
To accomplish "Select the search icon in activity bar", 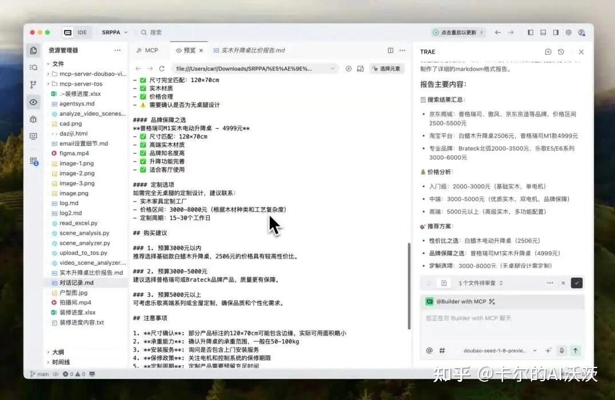I will click(33, 67).
